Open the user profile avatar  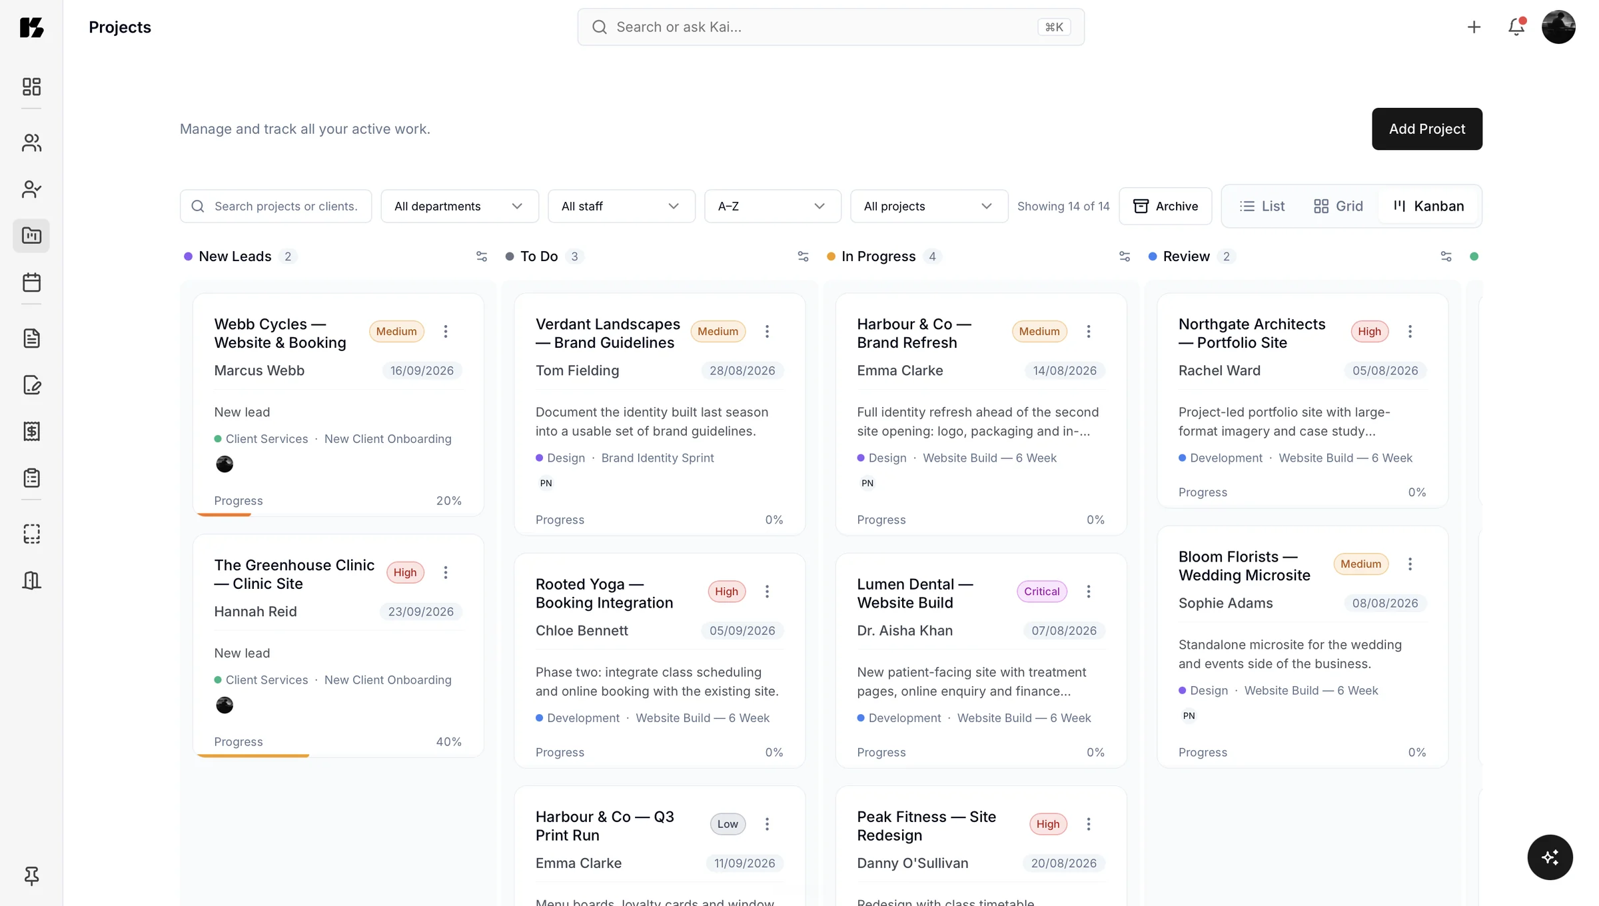click(x=1558, y=27)
